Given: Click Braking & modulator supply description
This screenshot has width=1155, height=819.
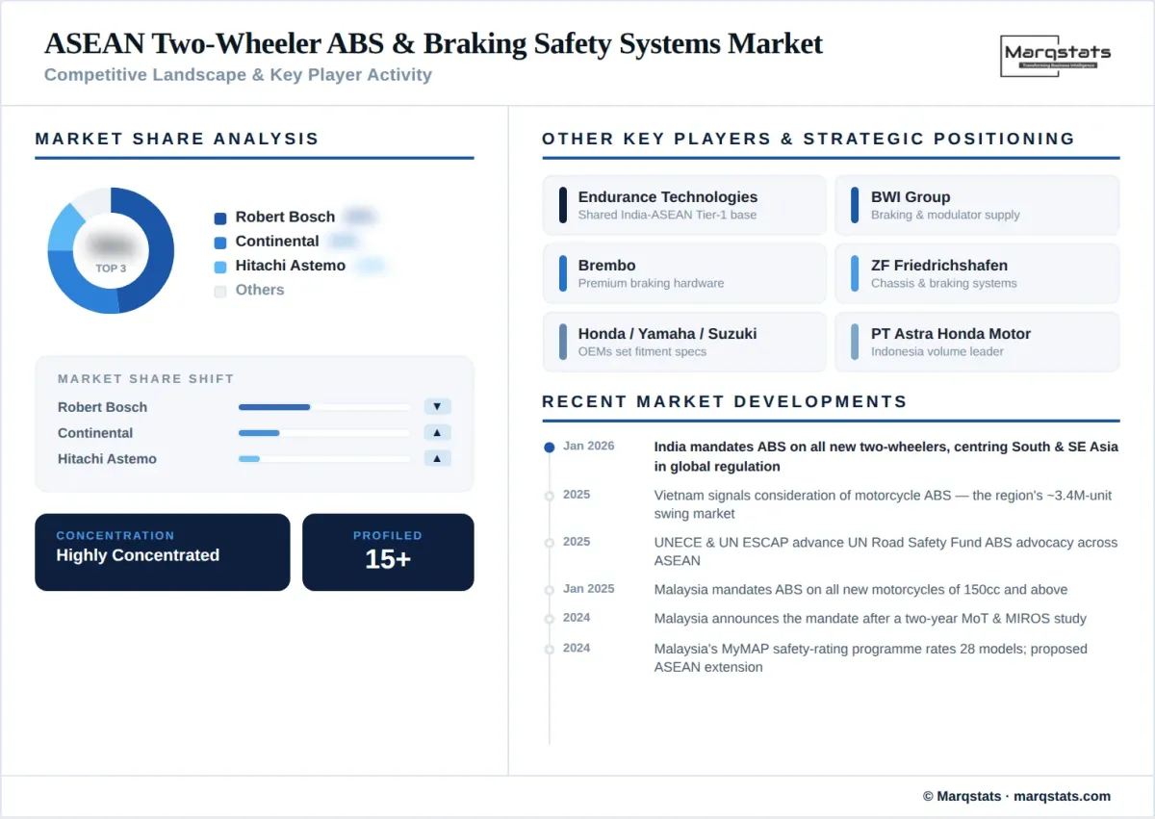Looking at the screenshot, I should [945, 215].
